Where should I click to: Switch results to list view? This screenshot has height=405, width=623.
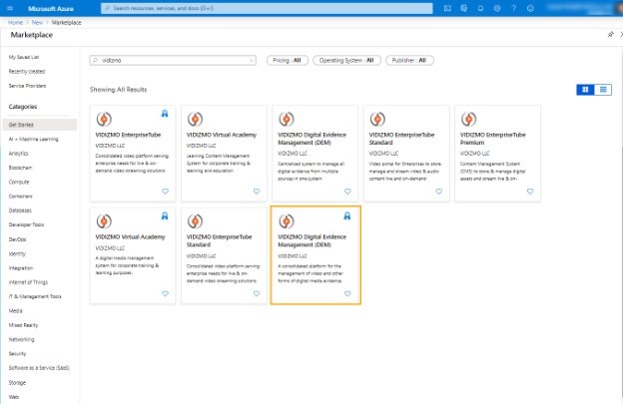click(604, 90)
